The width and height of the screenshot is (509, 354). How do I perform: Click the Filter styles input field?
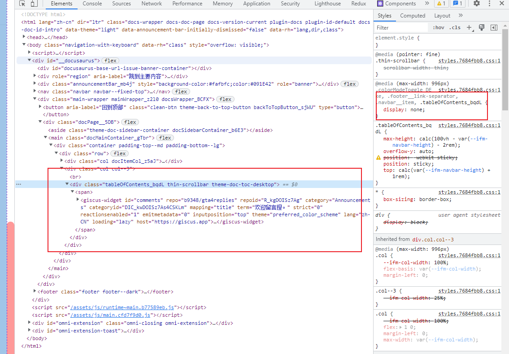click(400, 27)
